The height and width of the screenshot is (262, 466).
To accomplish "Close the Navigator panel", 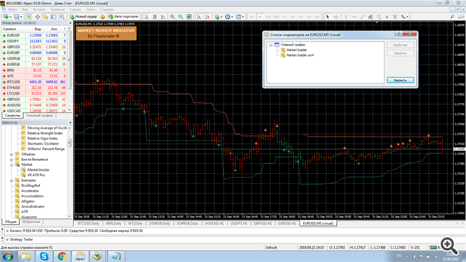I will tap(70, 122).
